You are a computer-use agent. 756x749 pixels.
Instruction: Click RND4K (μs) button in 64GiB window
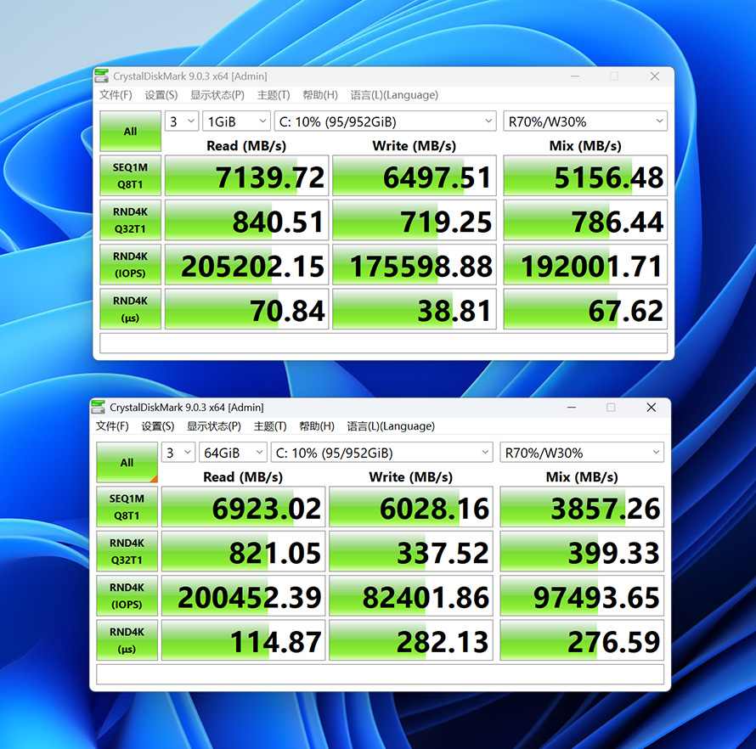[x=127, y=640]
